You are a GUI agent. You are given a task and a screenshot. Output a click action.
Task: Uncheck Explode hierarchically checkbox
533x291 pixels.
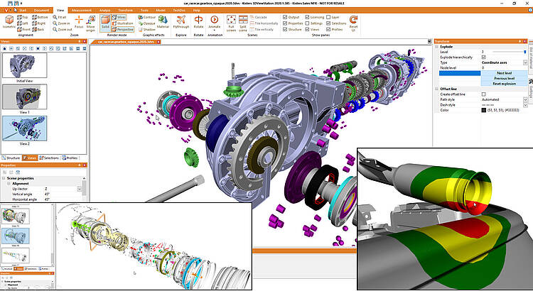484,57
